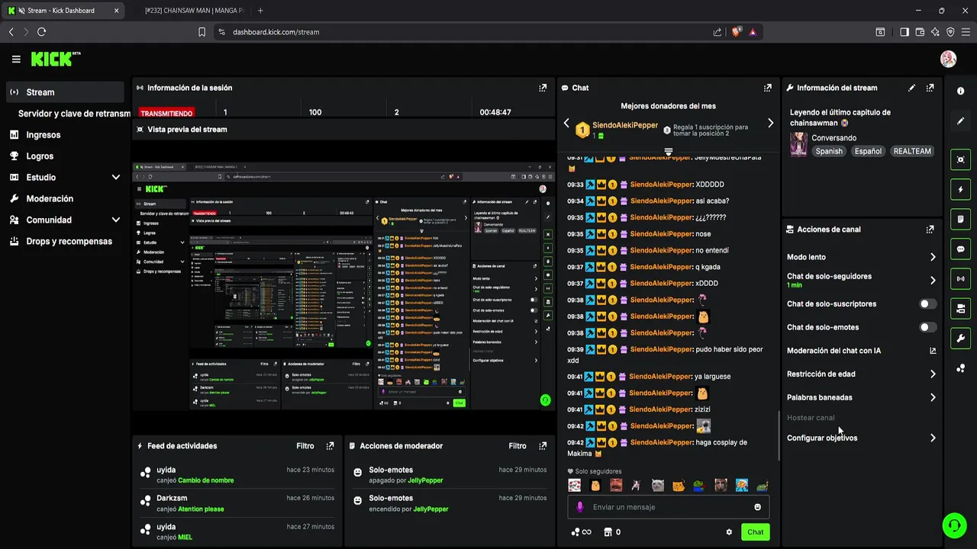The width and height of the screenshot is (977, 549).
Task: Open the emoji picker in message box
Action: [x=757, y=507]
